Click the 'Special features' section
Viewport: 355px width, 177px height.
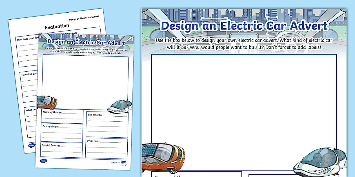(61, 149)
